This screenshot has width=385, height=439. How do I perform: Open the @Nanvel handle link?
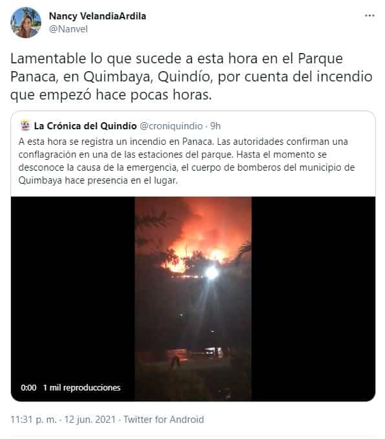point(68,29)
